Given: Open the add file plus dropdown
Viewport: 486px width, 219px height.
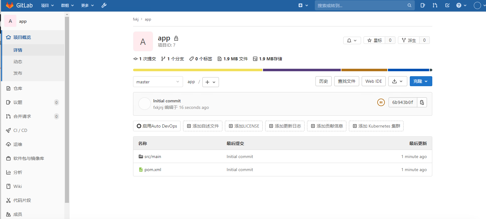Looking at the screenshot, I should [211, 82].
